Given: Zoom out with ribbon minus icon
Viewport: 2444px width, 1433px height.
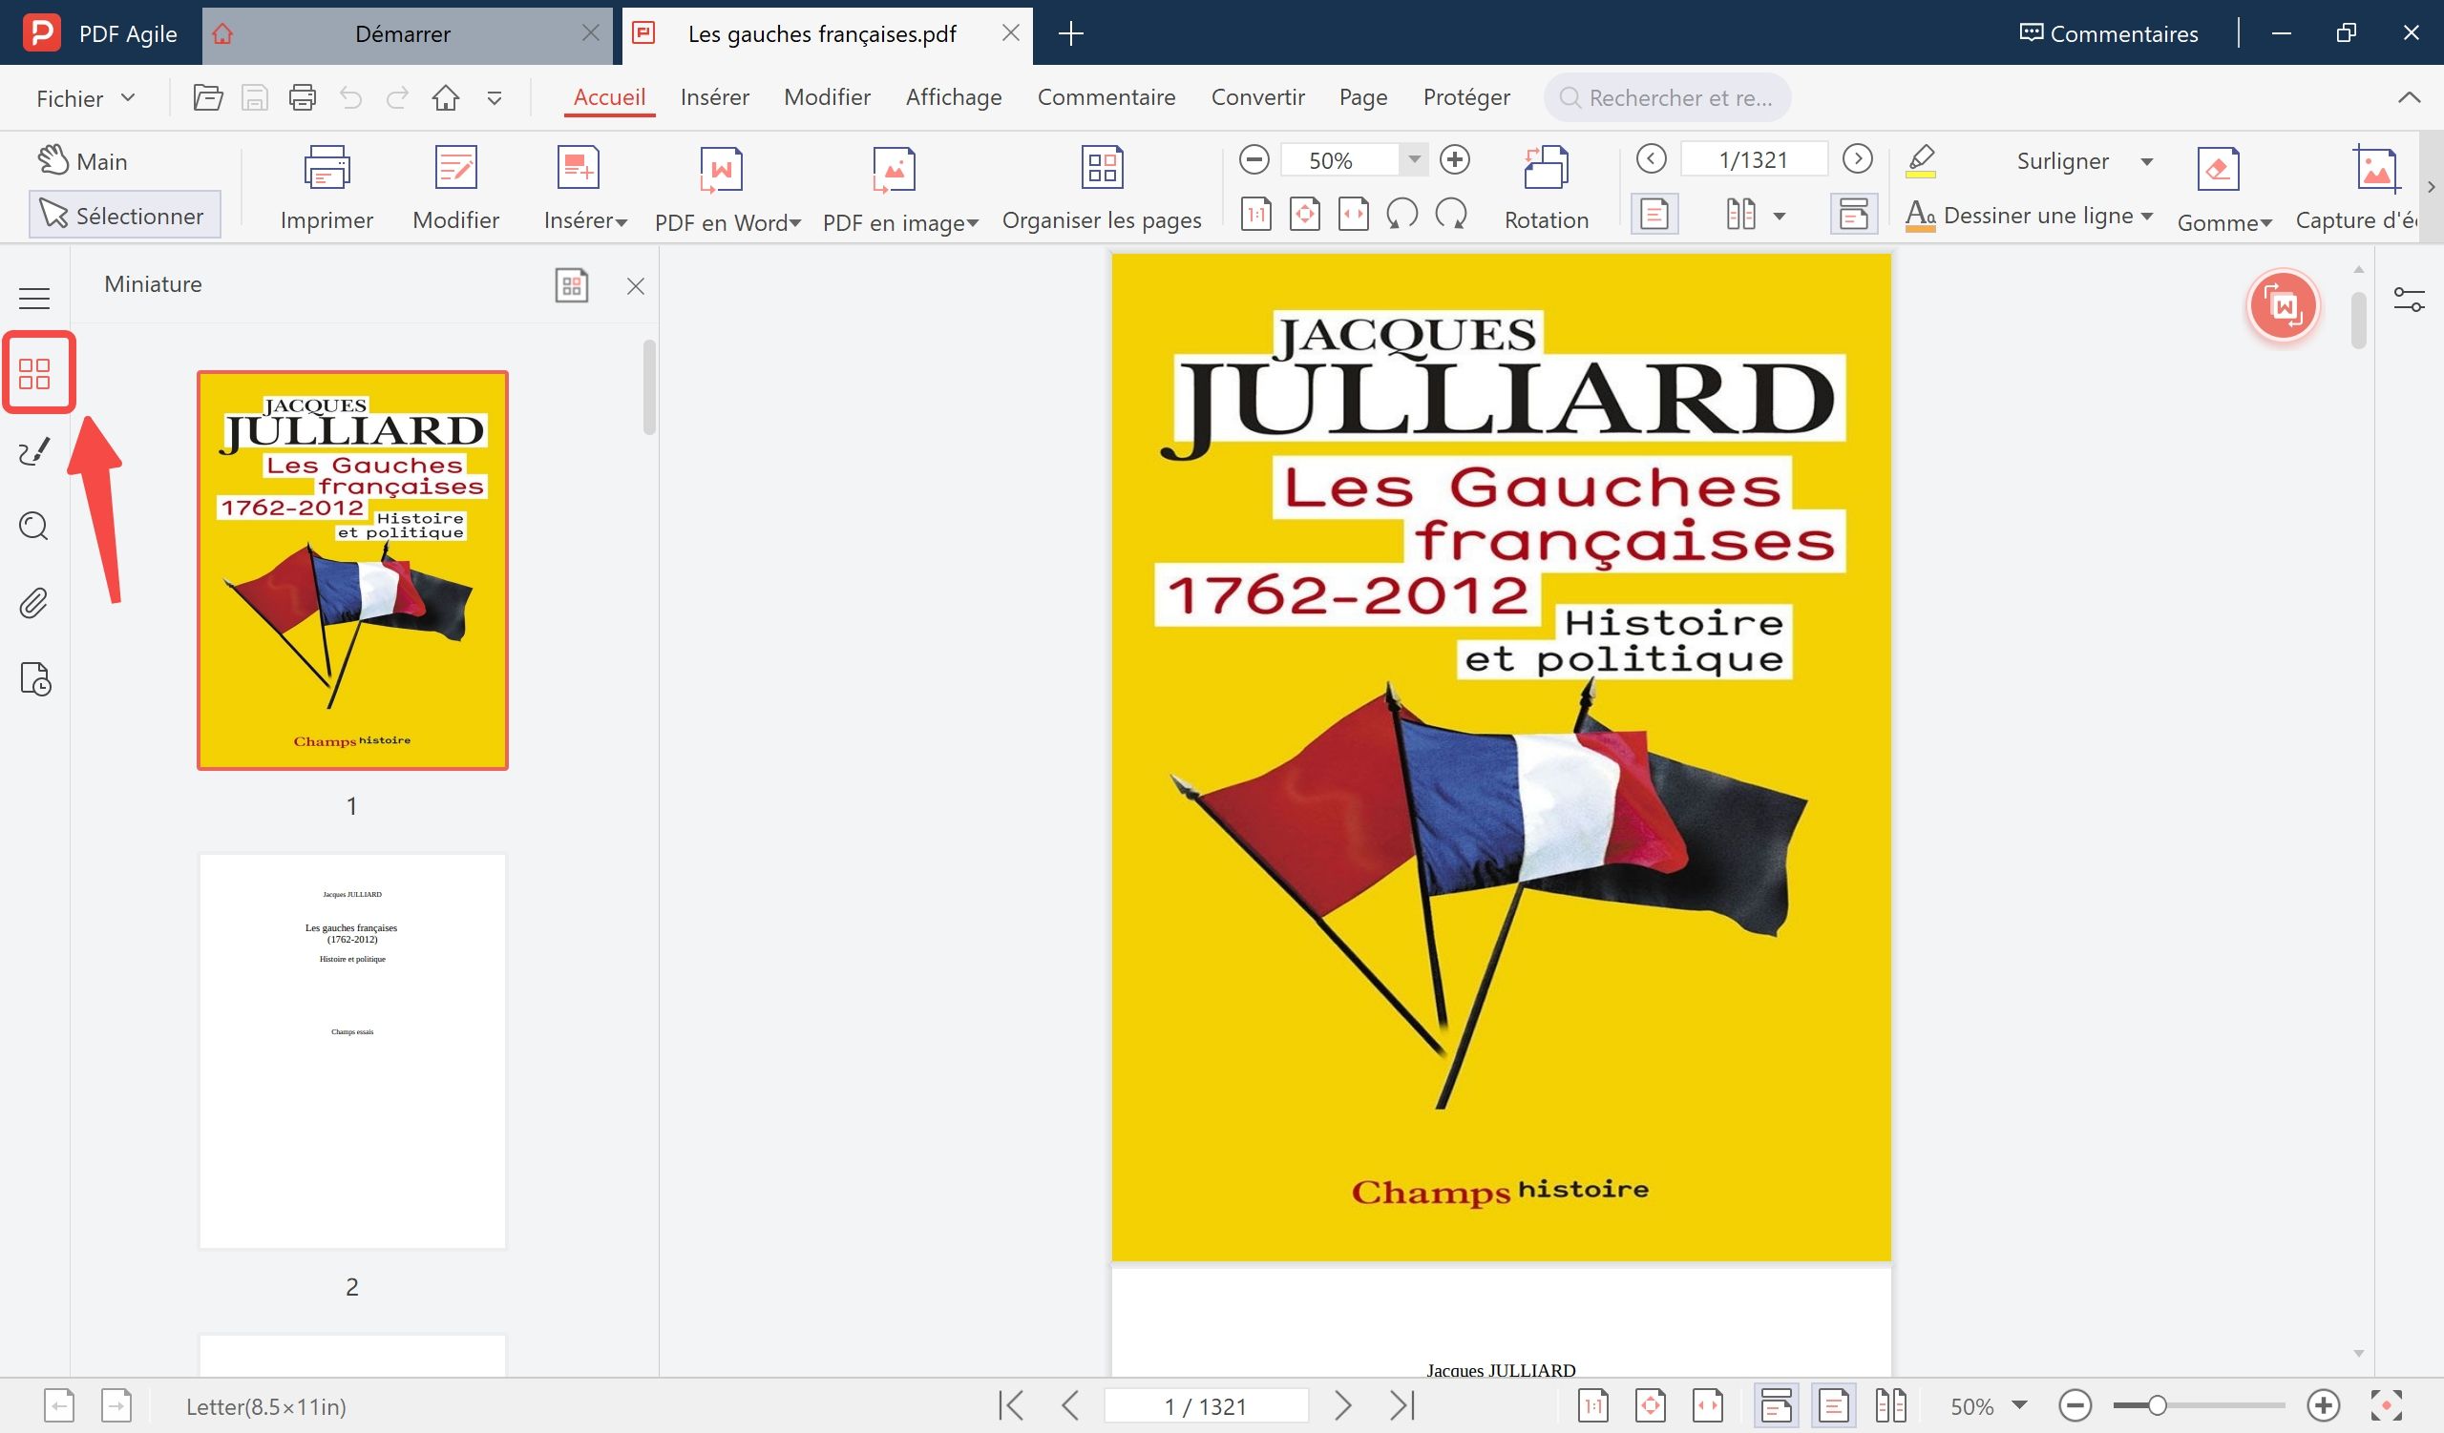Looking at the screenshot, I should click(x=1254, y=160).
